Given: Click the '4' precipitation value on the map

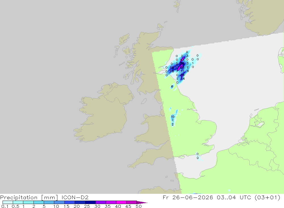Looking at the screenshot, I should click(188, 71).
